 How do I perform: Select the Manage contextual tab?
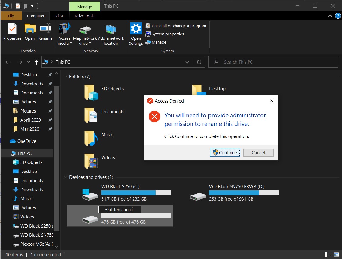point(85,7)
